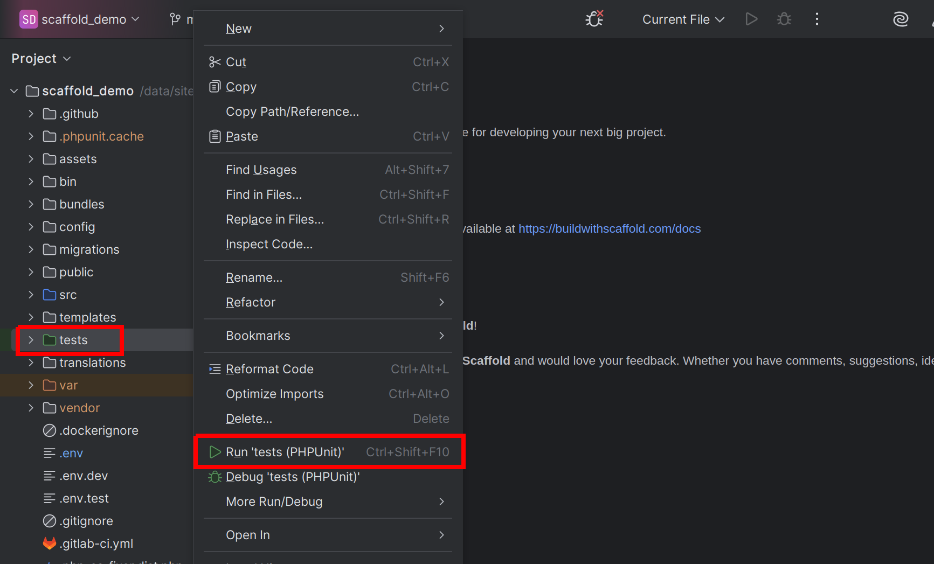934x564 pixels.
Task: Open the .gitignore file
Action: [x=86, y=521]
